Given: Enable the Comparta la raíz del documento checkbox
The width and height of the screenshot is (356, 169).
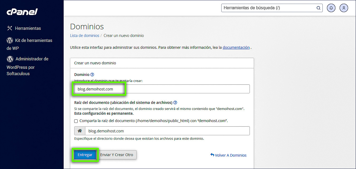Looking at the screenshot, I should coord(76,121).
